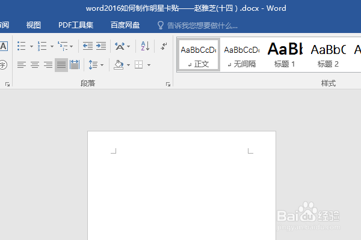Open the Chinese layout dropdown arrow

coord(129,46)
